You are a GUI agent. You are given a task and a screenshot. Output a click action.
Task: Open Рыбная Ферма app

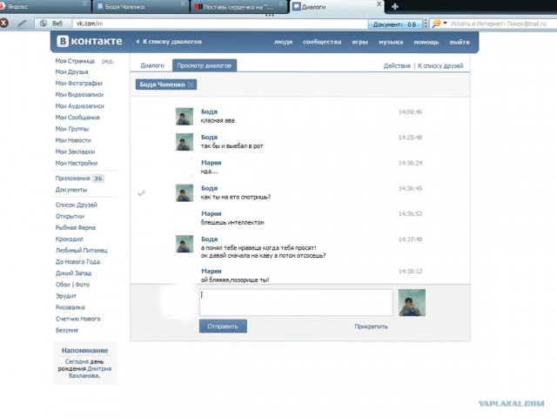pos(76,227)
